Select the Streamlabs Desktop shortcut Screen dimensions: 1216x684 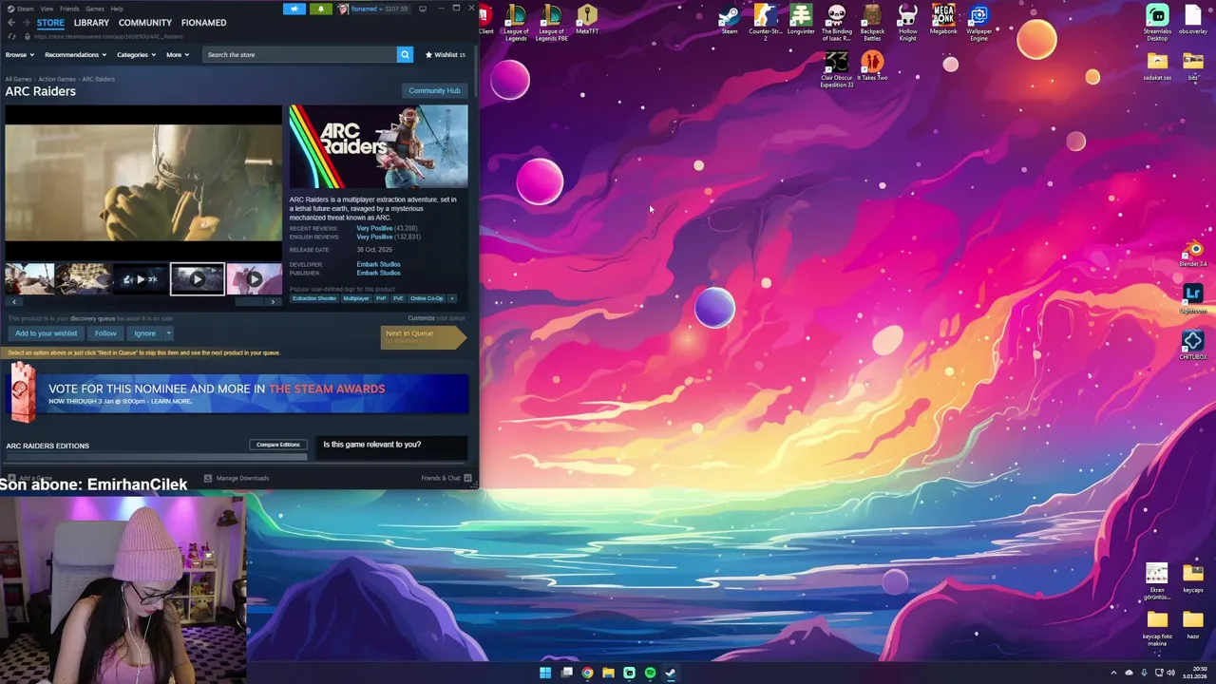pyautogui.click(x=1157, y=23)
